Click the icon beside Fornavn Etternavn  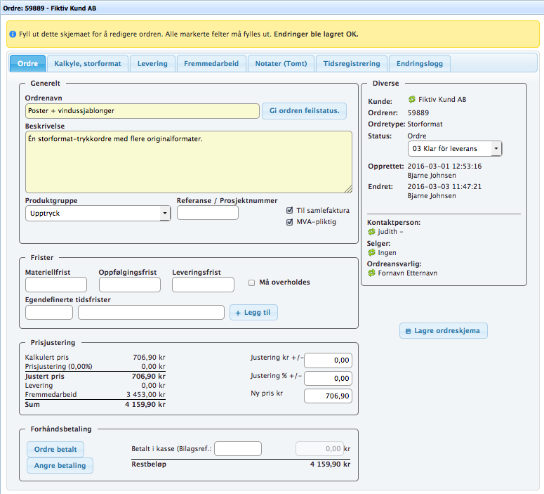(372, 273)
